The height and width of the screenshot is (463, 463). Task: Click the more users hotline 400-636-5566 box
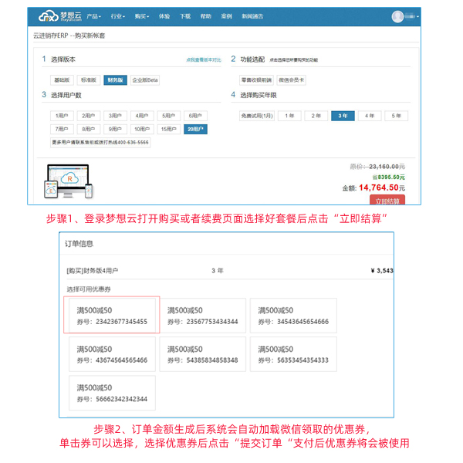(x=100, y=143)
